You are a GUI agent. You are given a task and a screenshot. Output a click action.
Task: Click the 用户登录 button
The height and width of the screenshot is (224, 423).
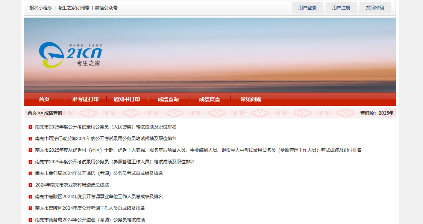[307, 8]
